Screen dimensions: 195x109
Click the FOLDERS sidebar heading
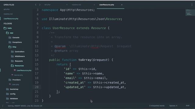tap(8, 24)
